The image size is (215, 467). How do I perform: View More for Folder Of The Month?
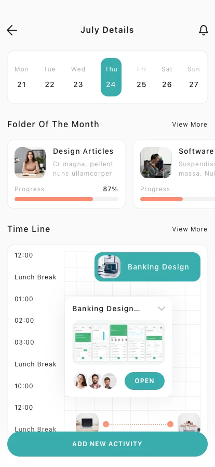(x=190, y=125)
